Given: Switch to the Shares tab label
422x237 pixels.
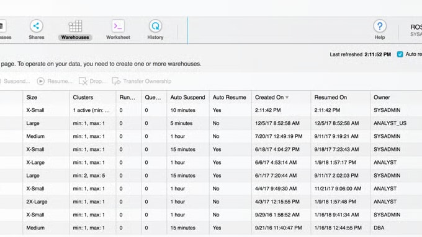Looking at the screenshot, I should [37, 37].
